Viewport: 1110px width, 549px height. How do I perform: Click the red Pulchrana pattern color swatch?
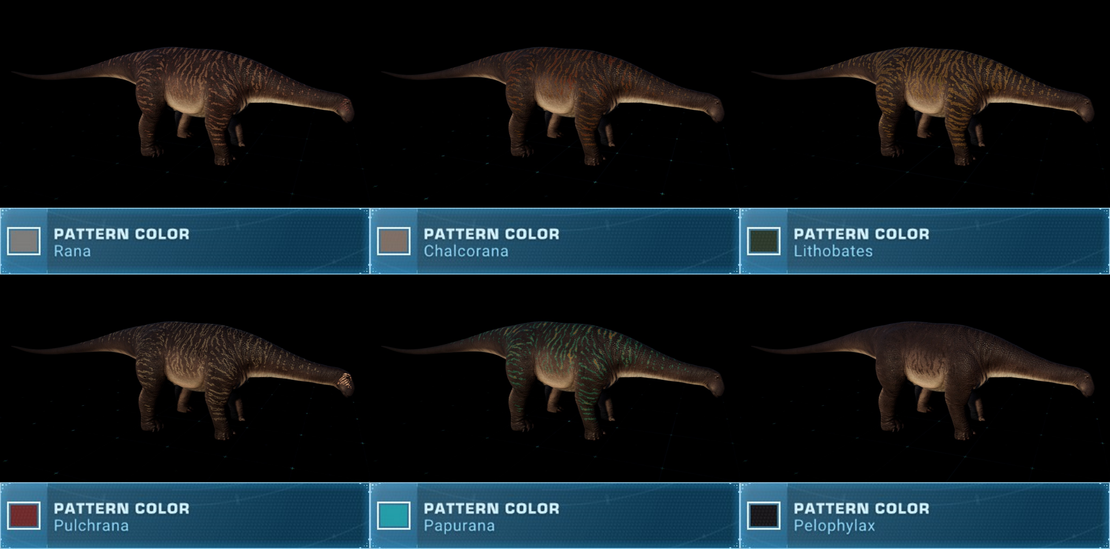point(24,516)
